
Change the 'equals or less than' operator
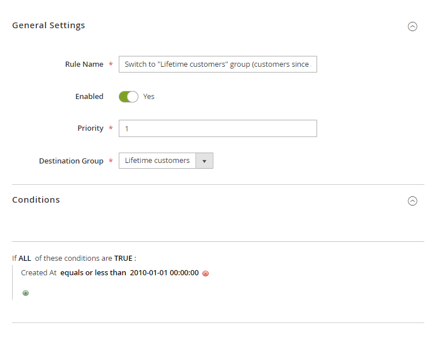pyautogui.click(x=93, y=273)
